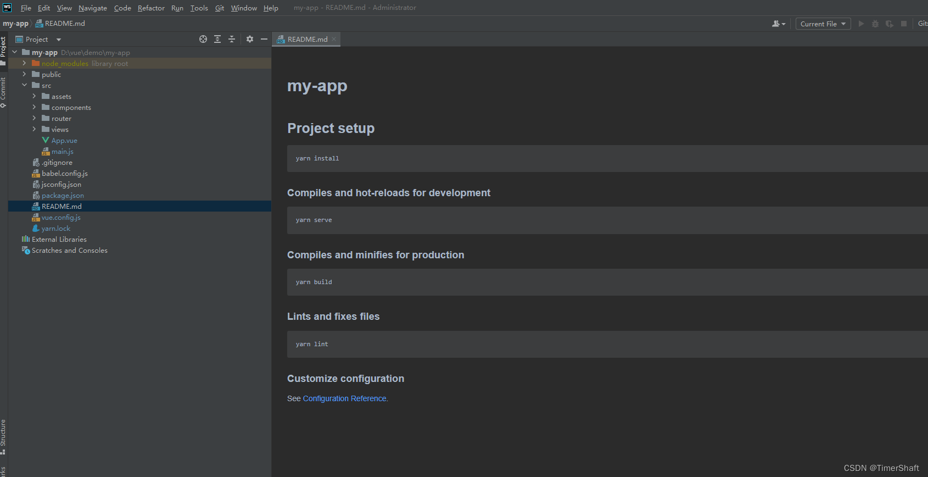Click Scratches and Consoles icon
Viewport: 928px width, 477px height.
(x=26, y=250)
